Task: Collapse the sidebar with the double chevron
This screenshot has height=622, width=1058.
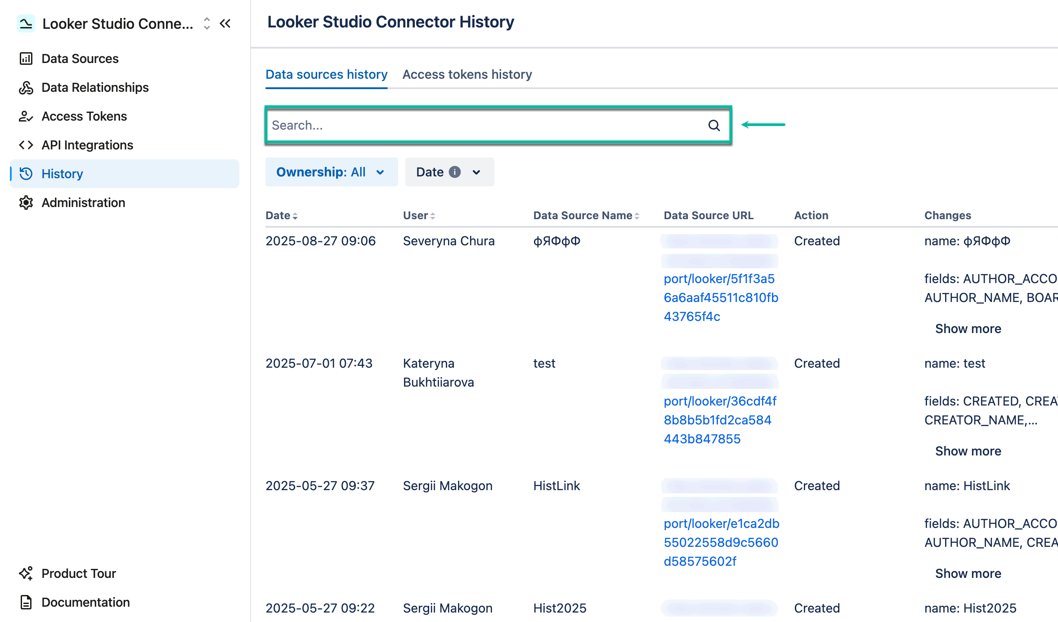Action: 225,23
